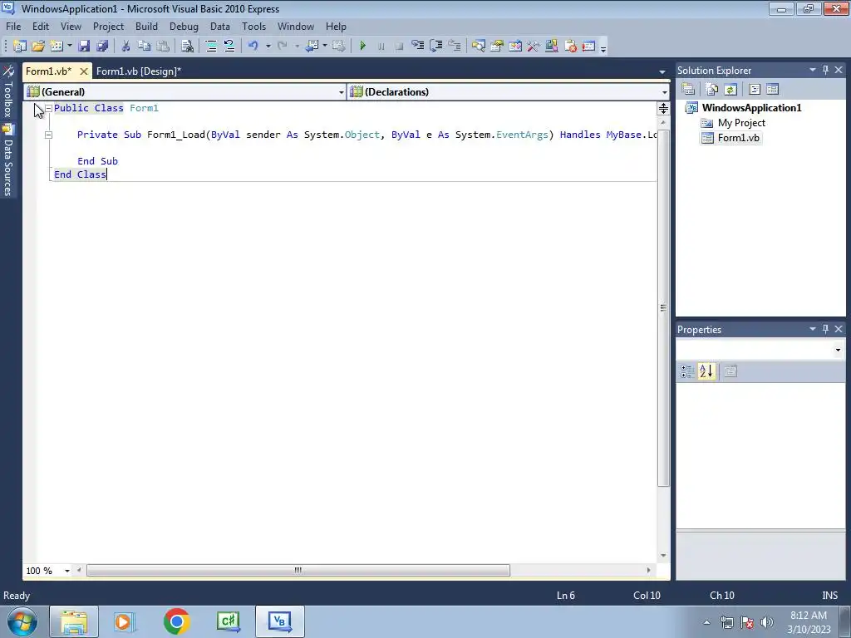This screenshot has width=851, height=638.
Task: Open the Tools menu
Action: tap(254, 27)
